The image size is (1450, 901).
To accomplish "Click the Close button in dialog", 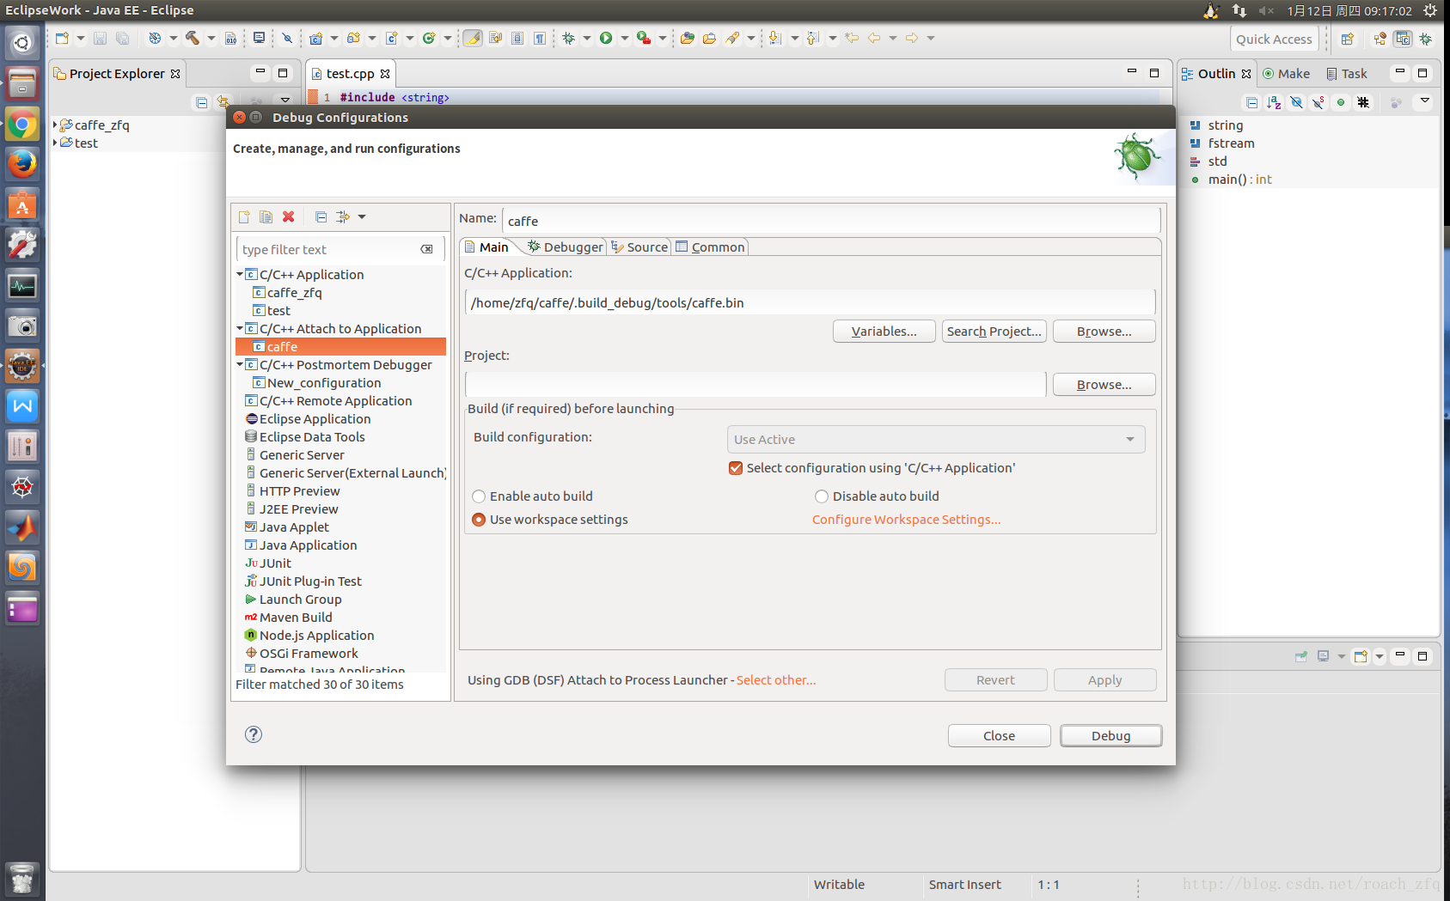I will tap(999, 736).
